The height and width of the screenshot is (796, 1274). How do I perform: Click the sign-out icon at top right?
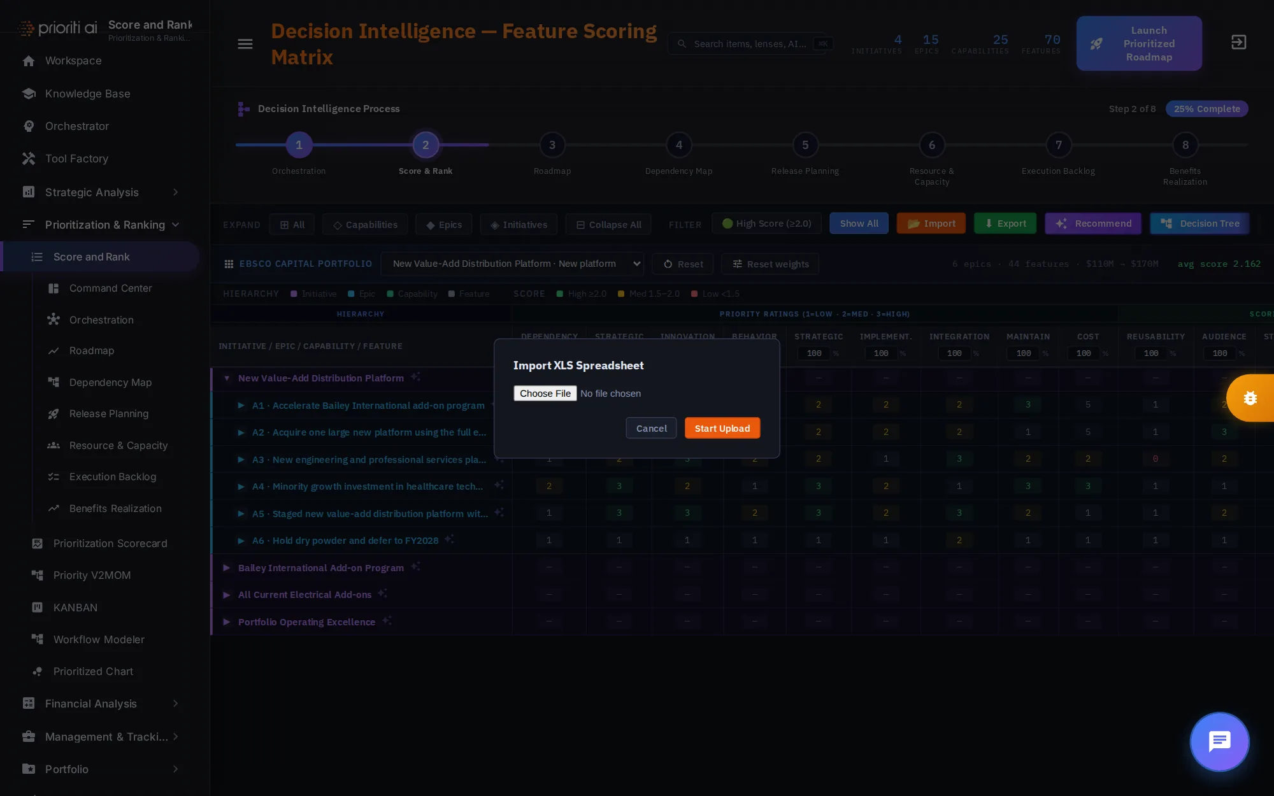pyautogui.click(x=1238, y=43)
